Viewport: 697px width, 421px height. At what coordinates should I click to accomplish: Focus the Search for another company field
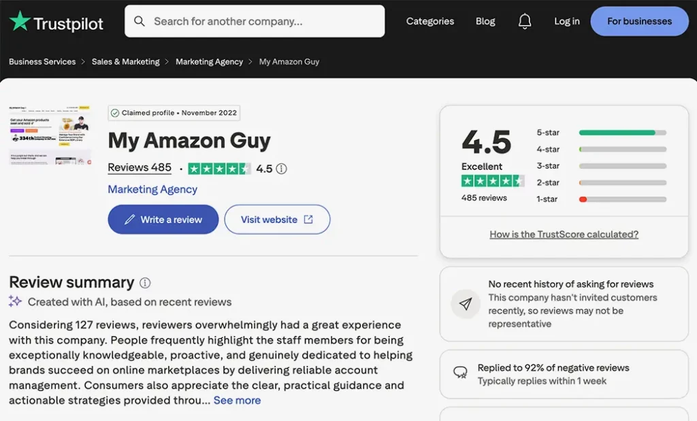point(255,21)
